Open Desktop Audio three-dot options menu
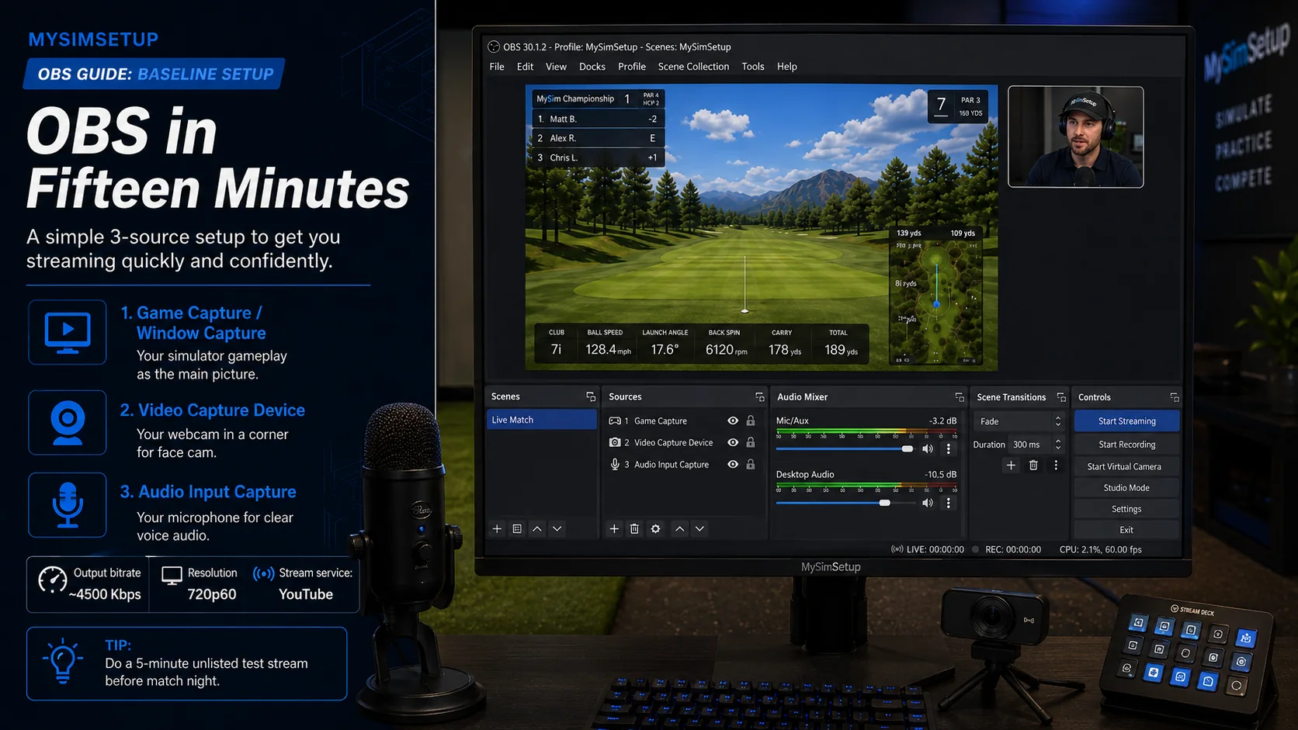Screen dimensions: 1298x730 pyautogui.click(x=948, y=503)
